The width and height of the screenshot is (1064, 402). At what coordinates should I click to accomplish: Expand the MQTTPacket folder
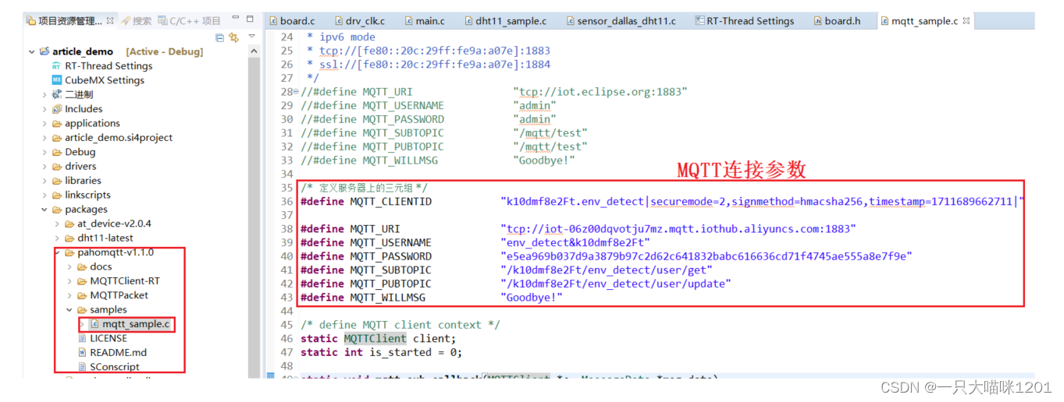[69, 295]
